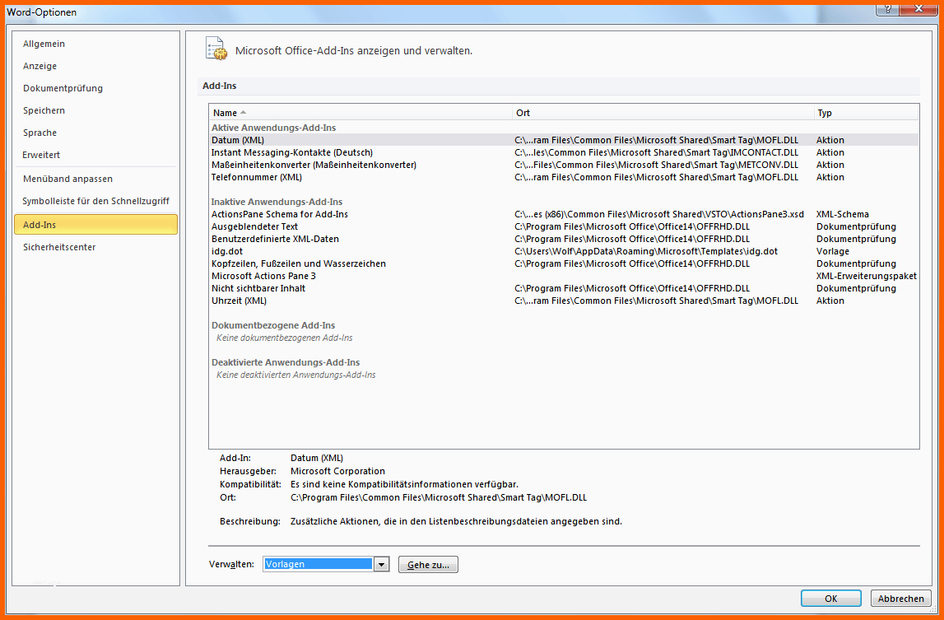Cancel with the Abbrechen button
The width and height of the screenshot is (944, 620).
point(900,599)
